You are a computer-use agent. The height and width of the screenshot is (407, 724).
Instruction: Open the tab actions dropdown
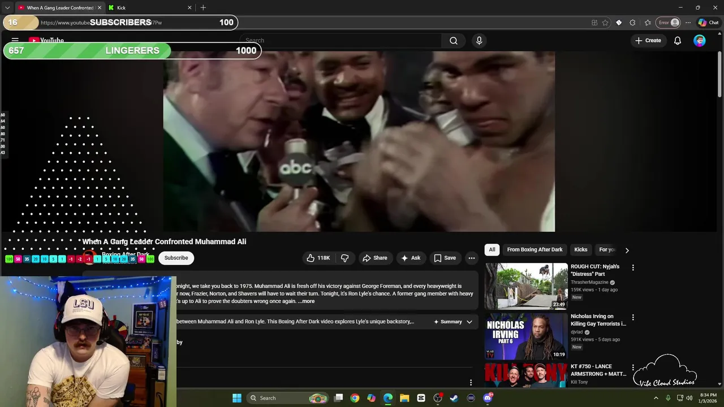(7, 8)
